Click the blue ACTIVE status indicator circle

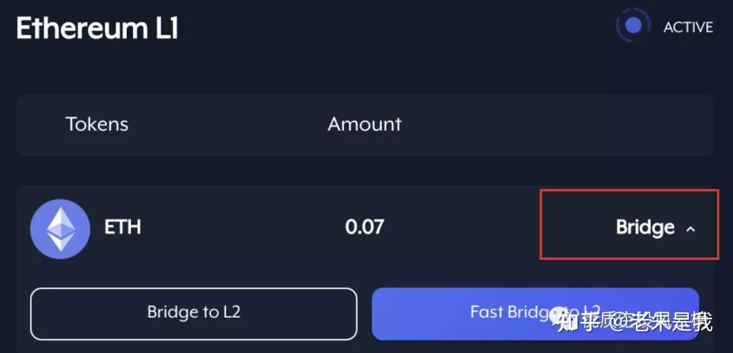633,26
